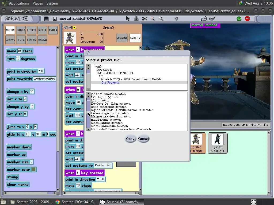The image size is (274, 205).
Task: Click Okay in the project dialog
Action: 130,139
